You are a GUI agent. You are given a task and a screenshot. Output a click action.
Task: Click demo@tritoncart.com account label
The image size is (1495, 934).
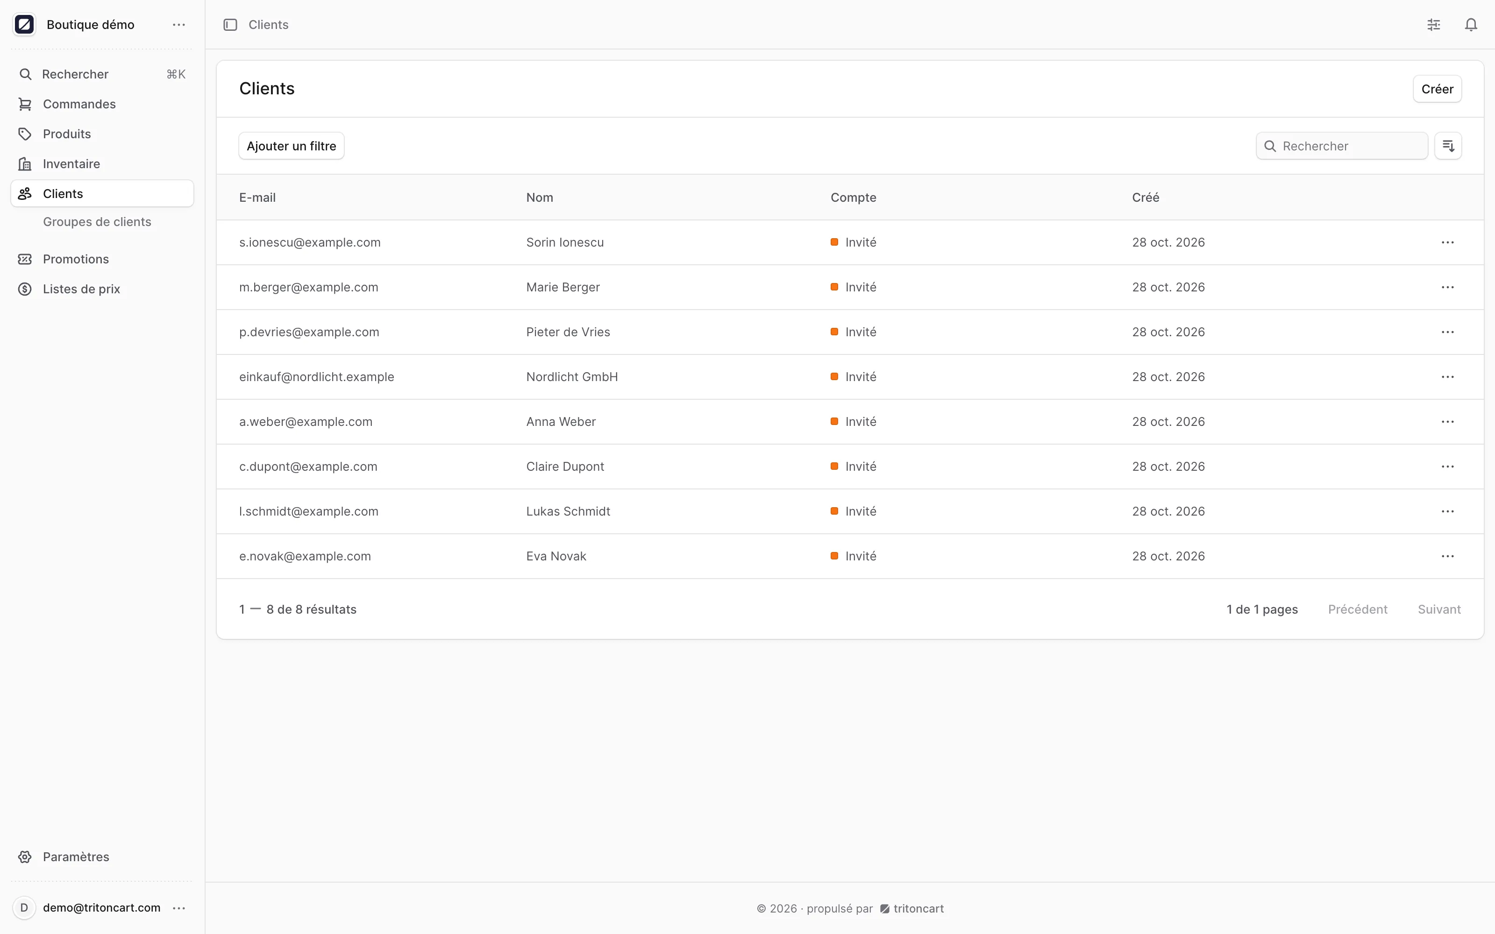pos(102,907)
